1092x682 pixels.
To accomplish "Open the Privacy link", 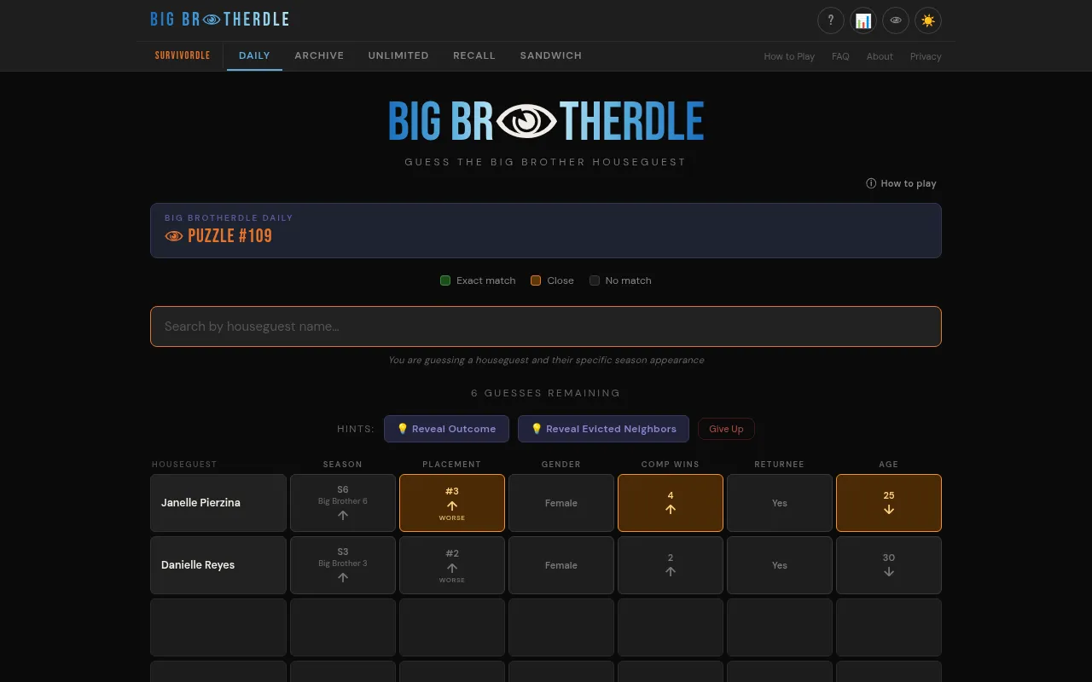I will (926, 56).
